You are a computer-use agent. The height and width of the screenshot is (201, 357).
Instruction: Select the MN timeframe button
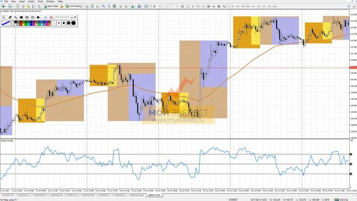[x=274, y=6]
